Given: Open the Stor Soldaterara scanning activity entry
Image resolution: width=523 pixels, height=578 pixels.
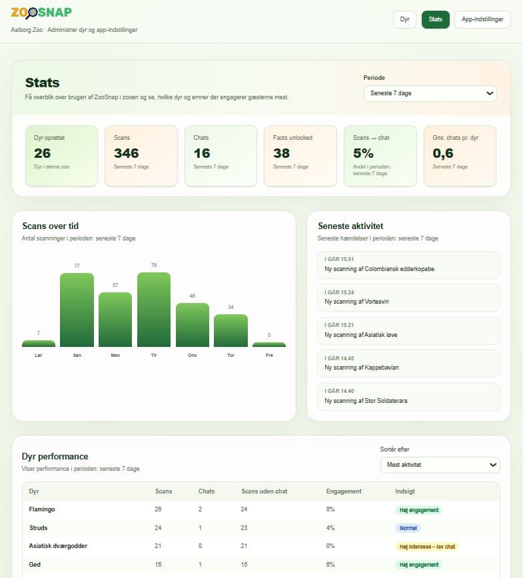Looking at the screenshot, I should pyautogui.click(x=408, y=397).
